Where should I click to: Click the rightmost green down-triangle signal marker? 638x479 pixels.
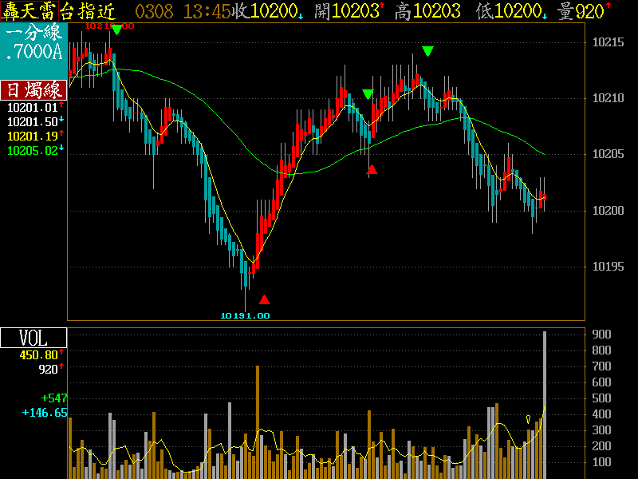[428, 52]
